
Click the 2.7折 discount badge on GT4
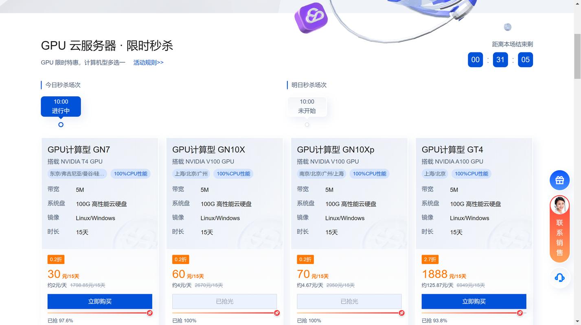(430, 259)
